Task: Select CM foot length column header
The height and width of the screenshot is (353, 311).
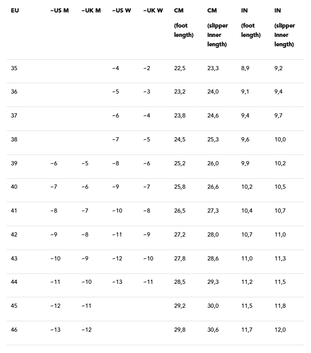Action: 184,23
